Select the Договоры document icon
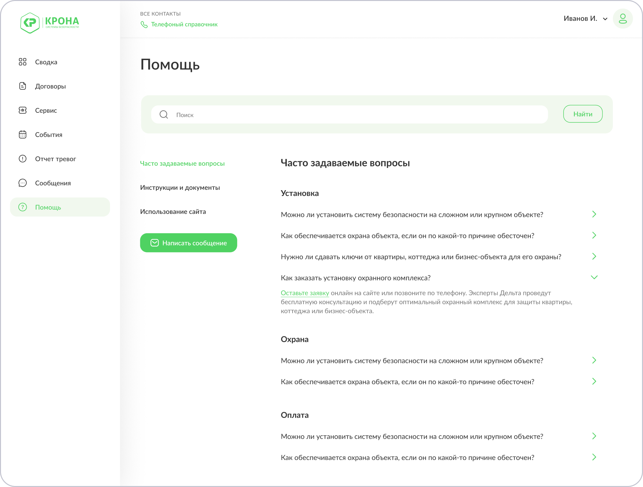This screenshot has height=487, width=643. (x=23, y=86)
